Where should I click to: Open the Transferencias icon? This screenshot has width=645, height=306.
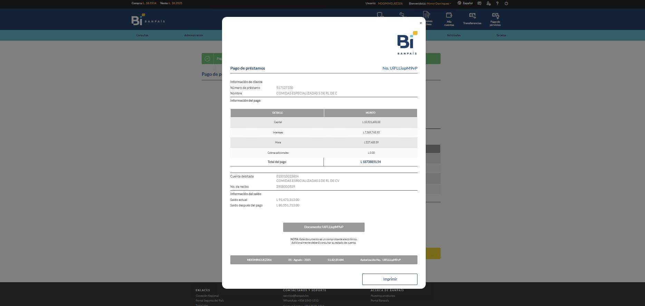pos(472,16)
